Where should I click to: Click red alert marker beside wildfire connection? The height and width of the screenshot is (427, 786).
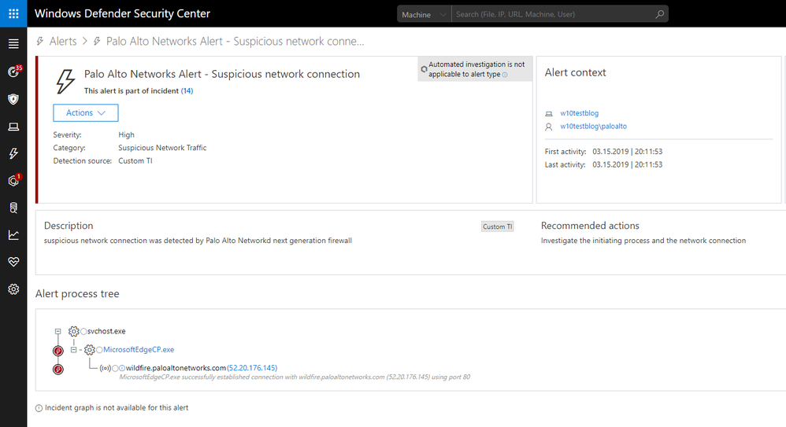(x=58, y=370)
